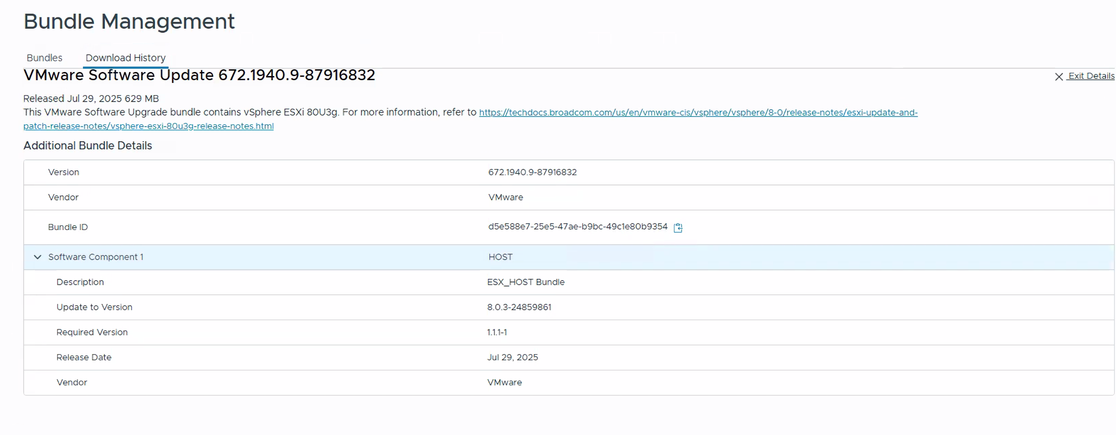Copy the Bundle ID to clipboard
This screenshot has width=1116, height=435.
[x=678, y=227]
